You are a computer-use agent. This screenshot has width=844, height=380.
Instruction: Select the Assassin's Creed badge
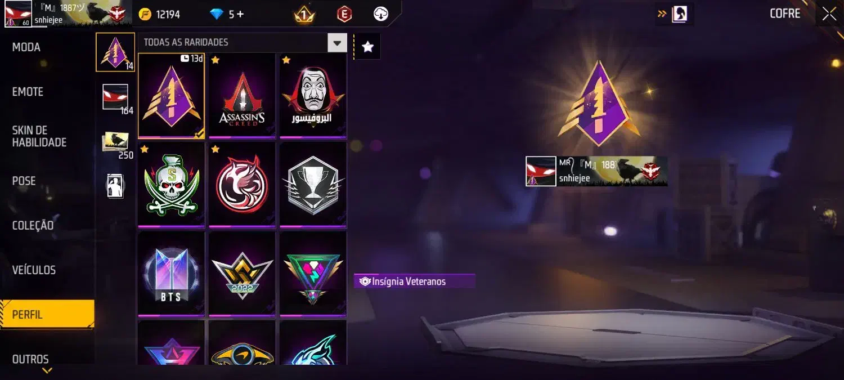click(242, 96)
